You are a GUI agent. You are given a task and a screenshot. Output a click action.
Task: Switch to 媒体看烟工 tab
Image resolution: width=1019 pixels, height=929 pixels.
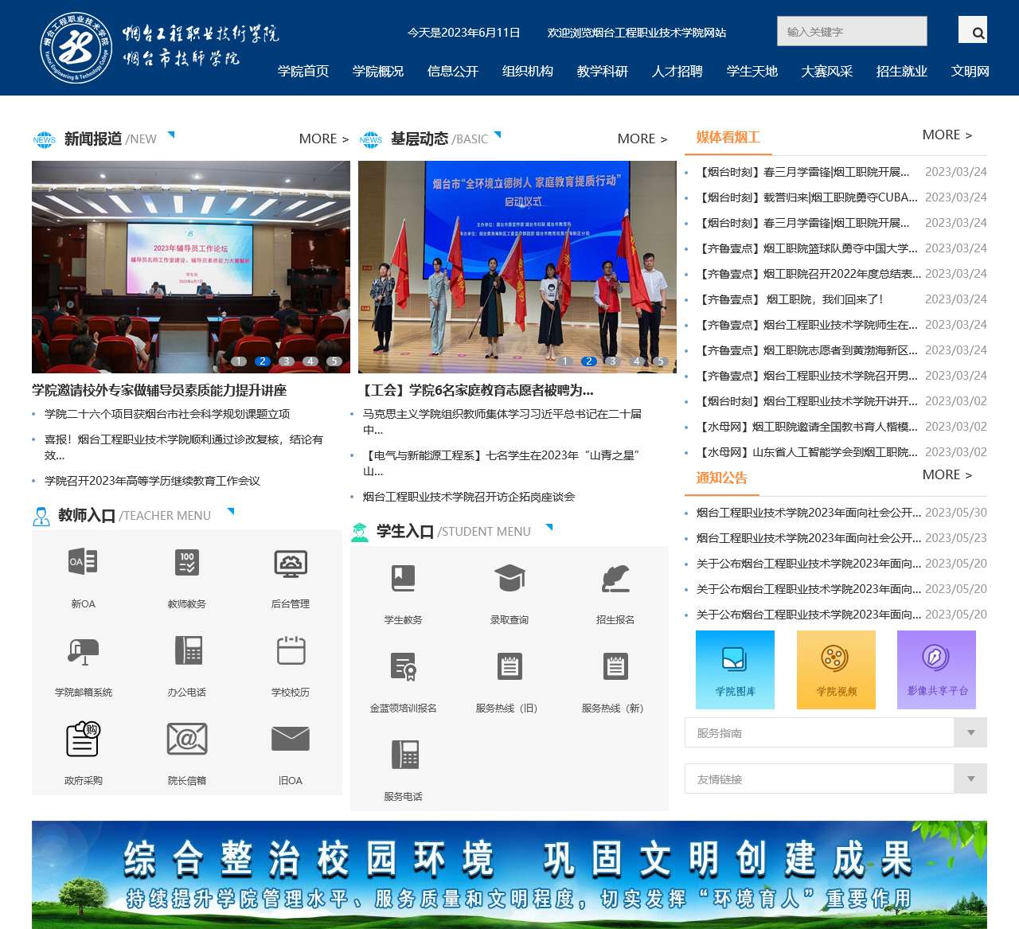pos(728,138)
